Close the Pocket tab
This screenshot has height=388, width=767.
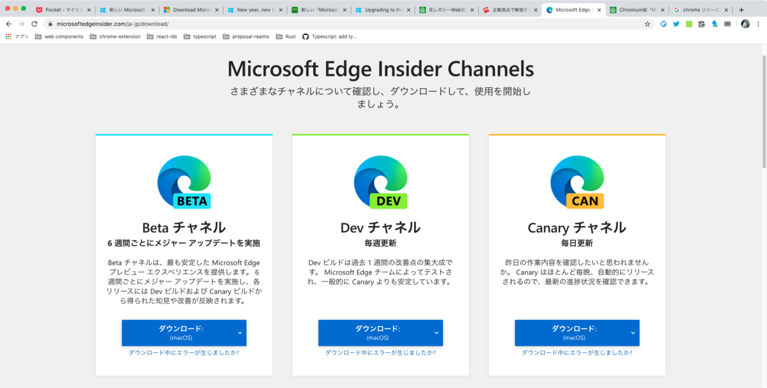coord(88,10)
